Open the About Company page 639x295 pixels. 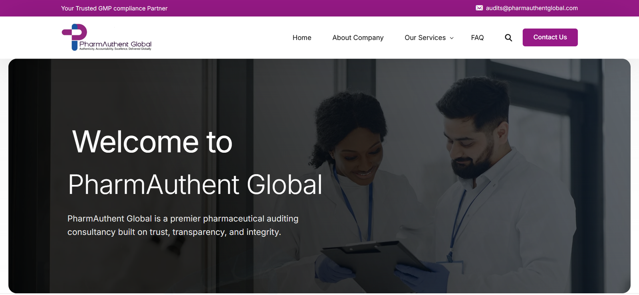pyautogui.click(x=358, y=37)
